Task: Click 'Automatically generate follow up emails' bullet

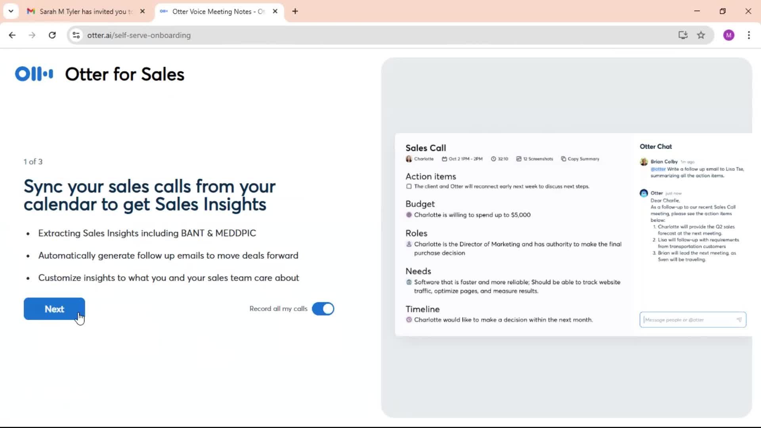Action: pyautogui.click(x=168, y=256)
